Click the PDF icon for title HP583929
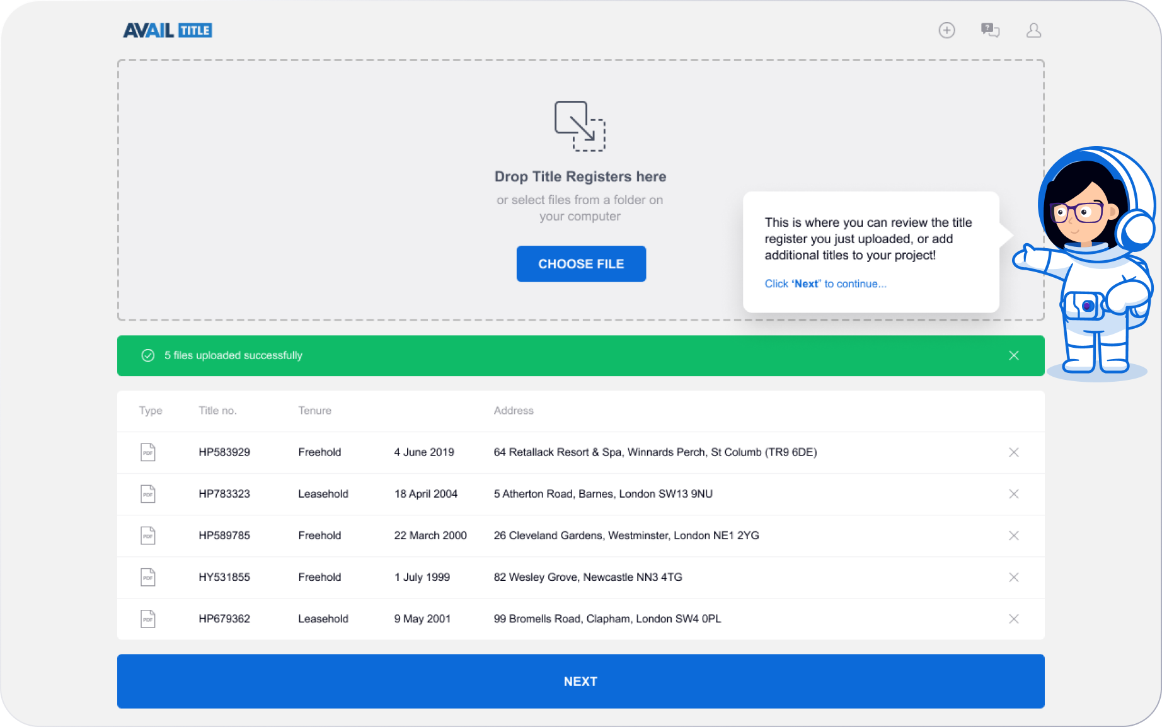Screen dimensions: 1162x727 coord(147,452)
